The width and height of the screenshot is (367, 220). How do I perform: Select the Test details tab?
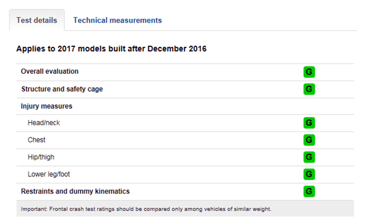pyautogui.click(x=37, y=20)
